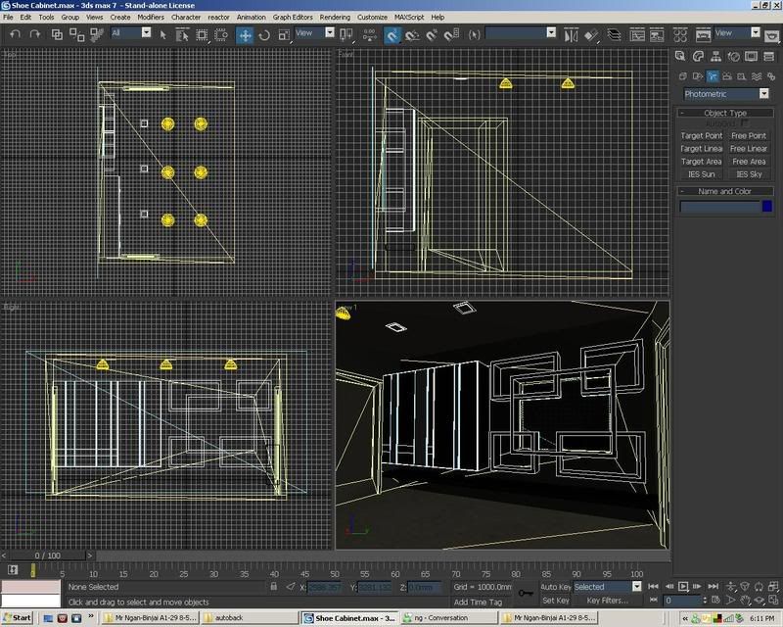Click the blue object color swatch

click(766, 207)
